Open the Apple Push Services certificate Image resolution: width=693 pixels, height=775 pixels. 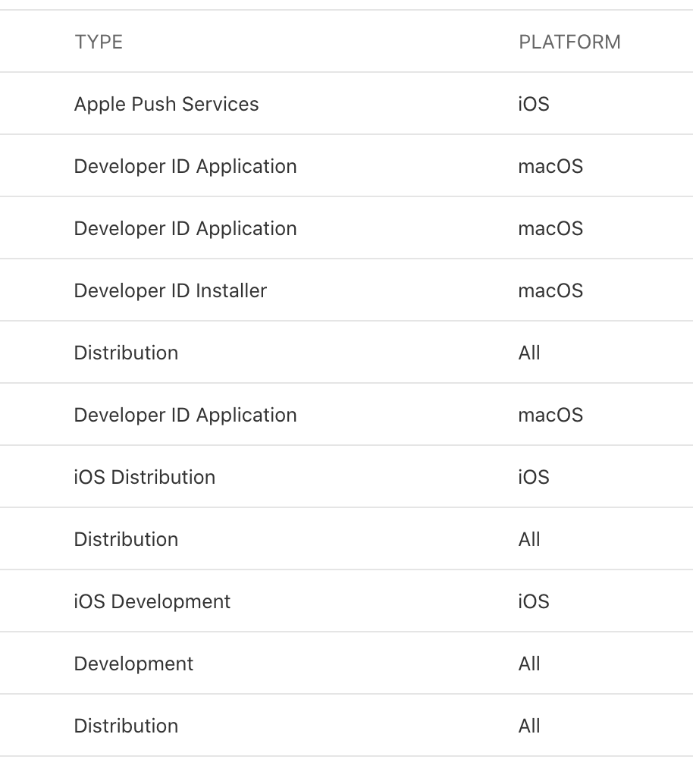[x=166, y=104]
